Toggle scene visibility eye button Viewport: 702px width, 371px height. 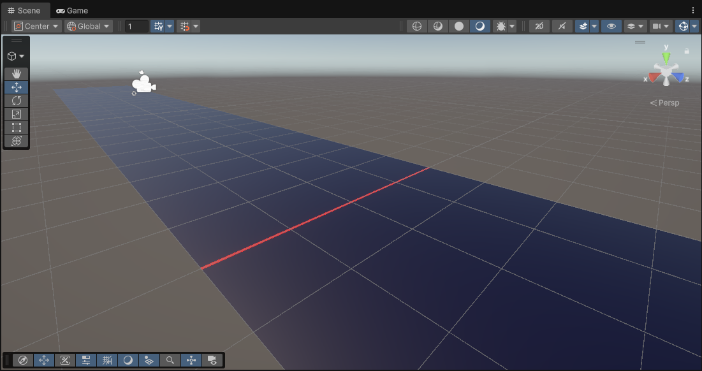click(x=611, y=26)
